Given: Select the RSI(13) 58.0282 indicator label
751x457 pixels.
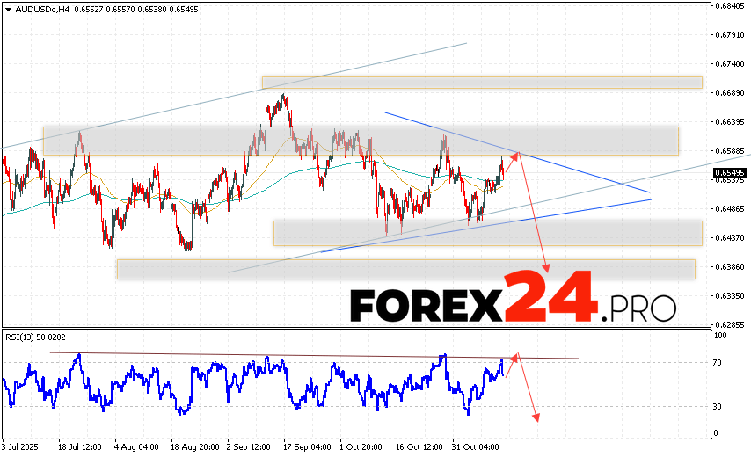Looking at the screenshot, I should [x=35, y=336].
